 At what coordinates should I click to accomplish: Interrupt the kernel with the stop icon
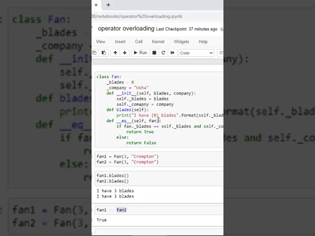point(154,53)
